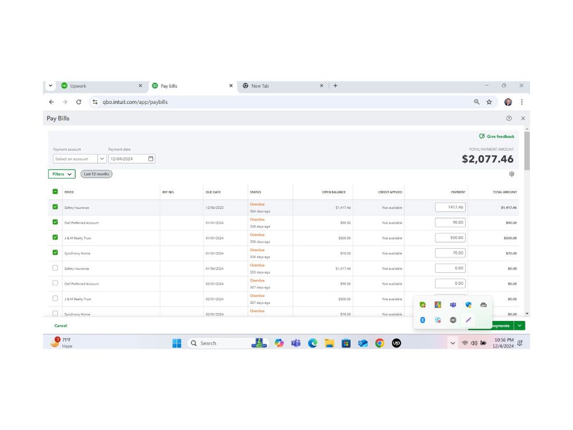
Task: Open File Explorer from taskbar
Action: [x=329, y=343]
